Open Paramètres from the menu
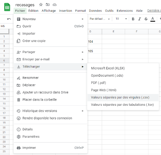Screen dimensions: 161x155 [x=51, y=137]
